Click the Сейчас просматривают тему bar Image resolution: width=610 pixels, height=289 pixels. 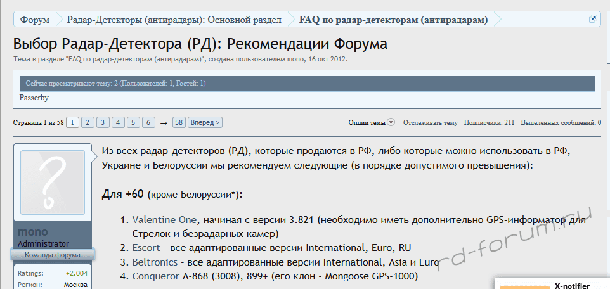pos(307,84)
